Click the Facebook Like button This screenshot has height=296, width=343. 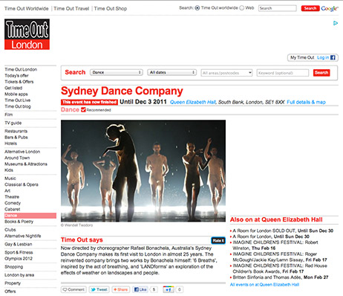coord(140,289)
